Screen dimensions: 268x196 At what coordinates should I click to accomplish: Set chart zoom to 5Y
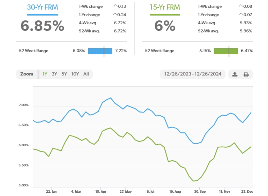point(64,74)
